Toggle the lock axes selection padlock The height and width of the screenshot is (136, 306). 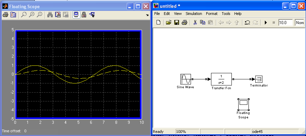click(x=84, y=15)
